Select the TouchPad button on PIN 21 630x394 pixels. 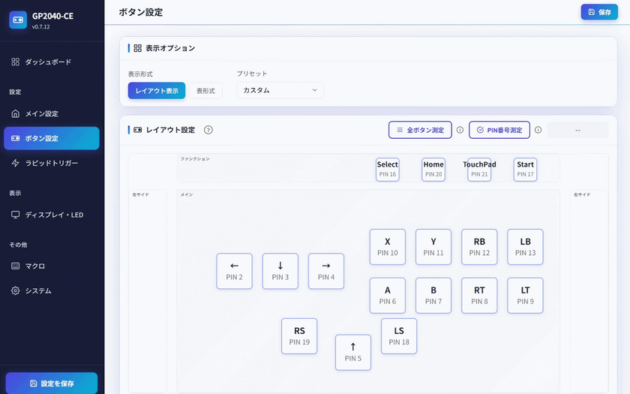point(479,169)
